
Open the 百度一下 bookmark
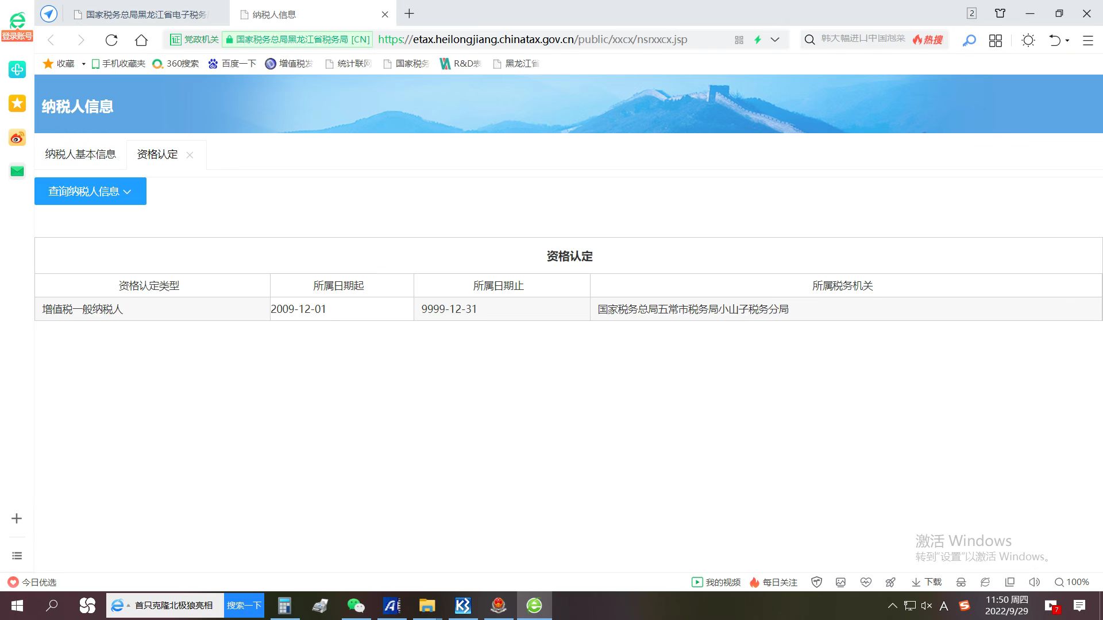(233, 64)
